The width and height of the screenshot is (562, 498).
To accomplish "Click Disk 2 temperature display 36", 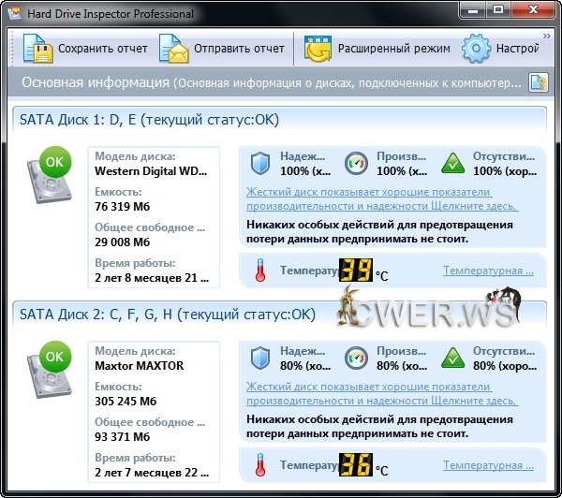I will [x=356, y=464].
